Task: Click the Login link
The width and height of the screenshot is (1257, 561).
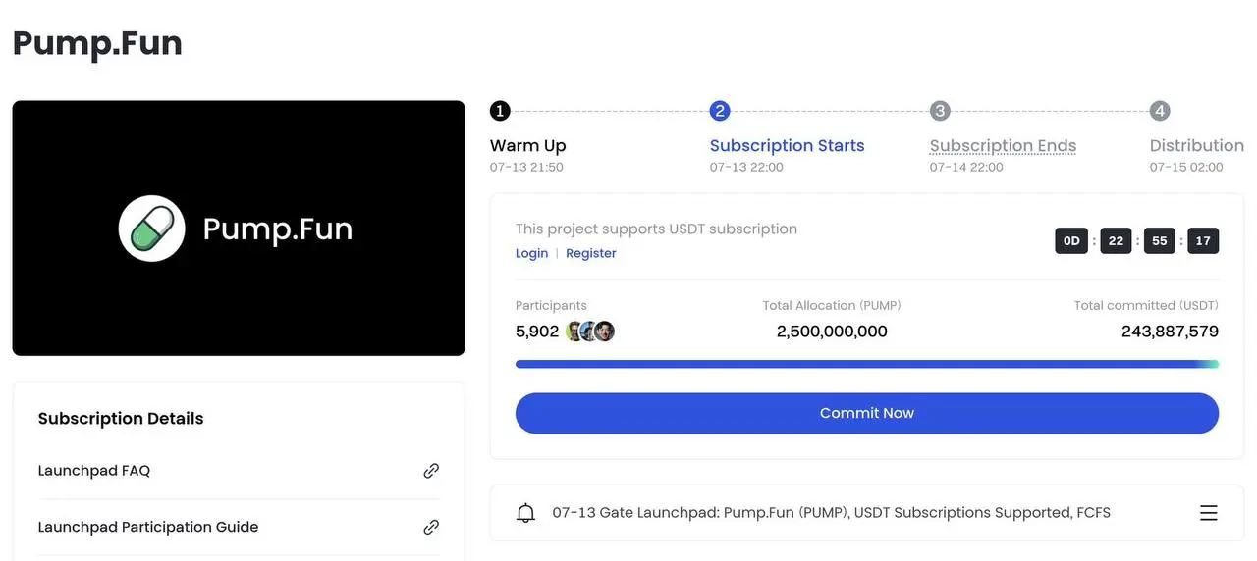Action: 531,253
